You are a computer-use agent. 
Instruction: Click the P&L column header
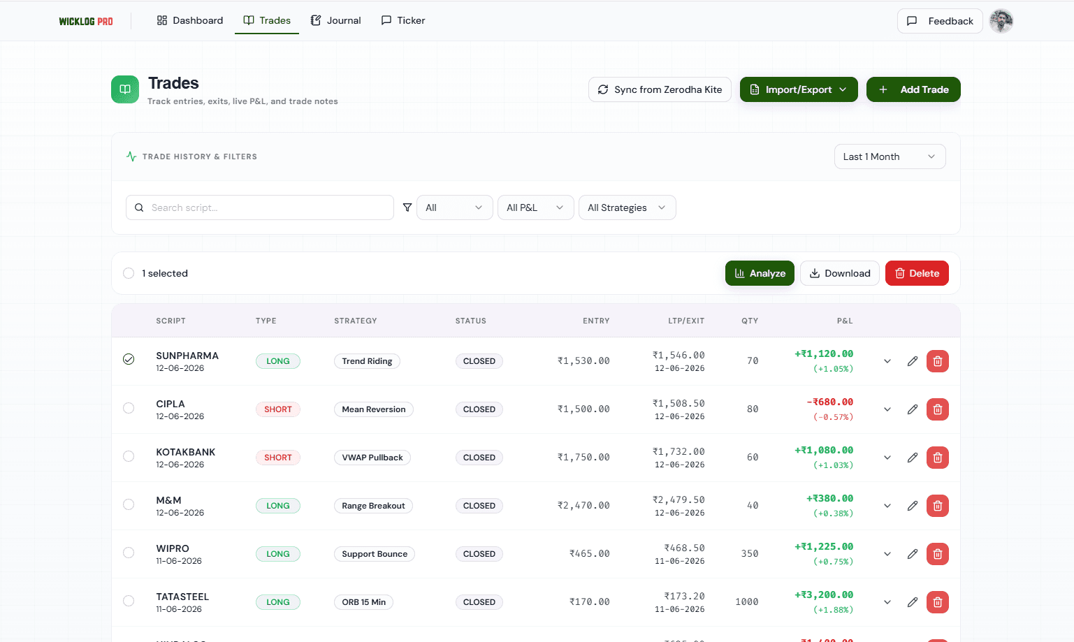tap(845, 321)
